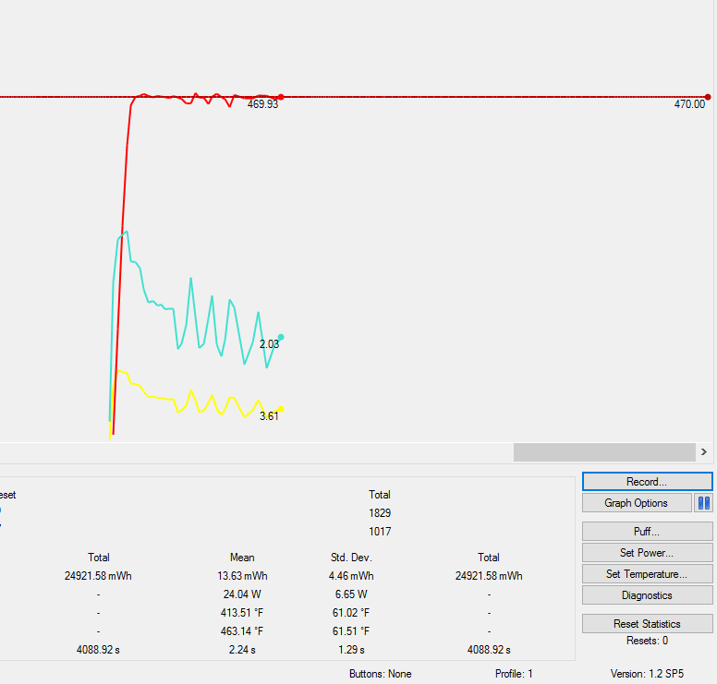Click the Buttons: None status text
Image resolution: width=717 pixels, height=684 pixels.
[381, 674]
